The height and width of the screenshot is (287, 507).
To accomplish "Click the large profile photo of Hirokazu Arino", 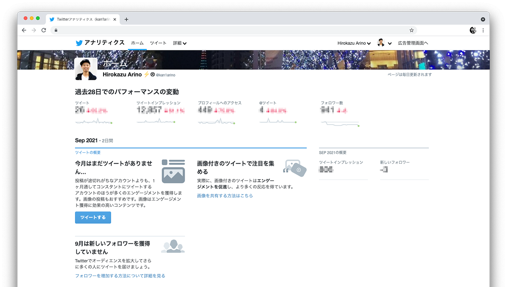I will [x=86, y=69].
